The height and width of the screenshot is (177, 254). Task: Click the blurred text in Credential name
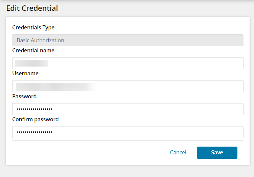(31, 63)
